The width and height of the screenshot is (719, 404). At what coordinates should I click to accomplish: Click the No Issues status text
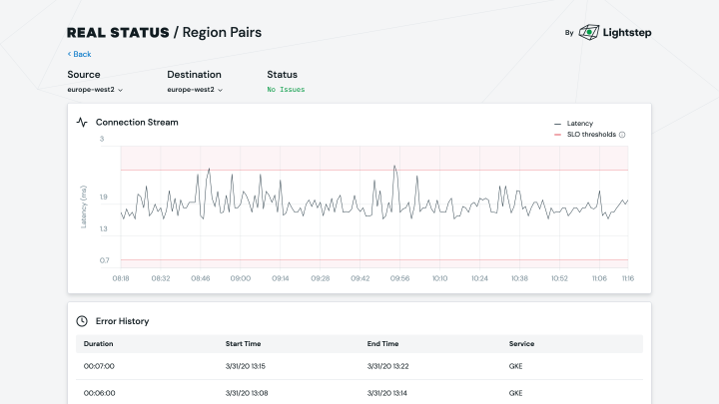(286, 90)
